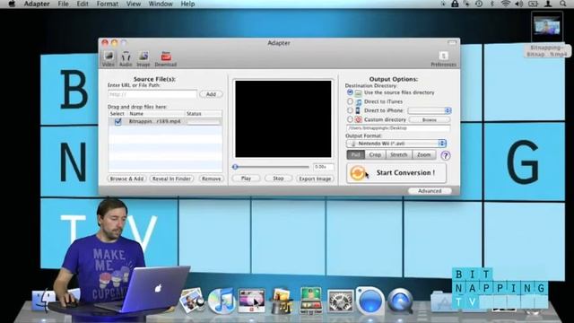The image size is (574, 323).
Task: Click Reveal In Finder button
Action: (171, 179)
